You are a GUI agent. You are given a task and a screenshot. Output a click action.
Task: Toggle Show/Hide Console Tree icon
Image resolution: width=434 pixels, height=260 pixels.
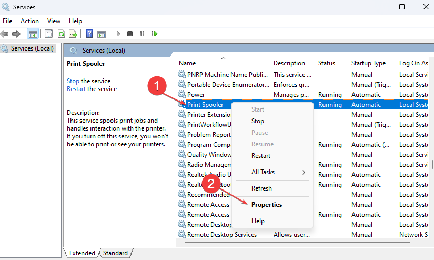point(33,34)
